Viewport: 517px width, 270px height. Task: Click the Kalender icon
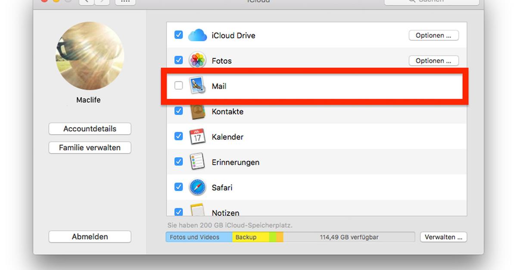point(198,137)
